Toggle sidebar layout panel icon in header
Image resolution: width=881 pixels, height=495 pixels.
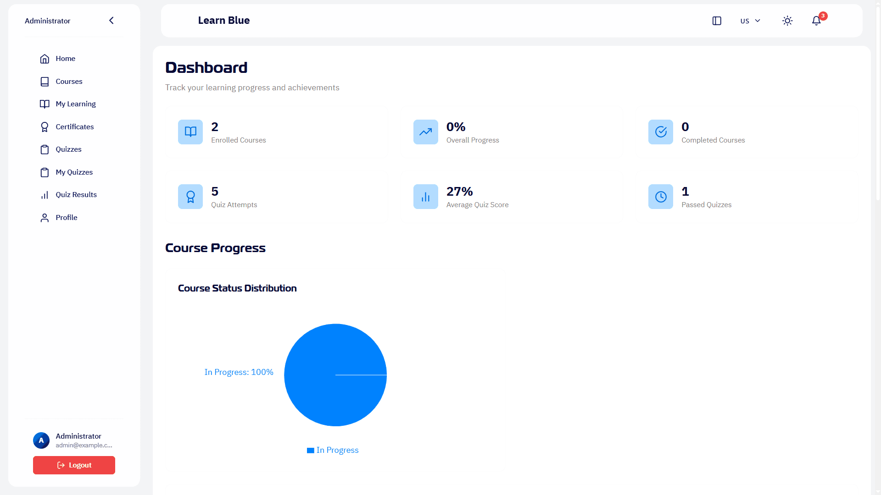(x=717, y=21)
